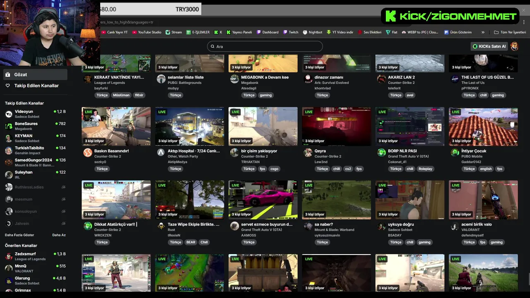This screenshot has width=530, height=298.
Task: Select the csgo tag under bir cisim yaklaşıyor
Action: pyautogui.click(x=275, y=169)
